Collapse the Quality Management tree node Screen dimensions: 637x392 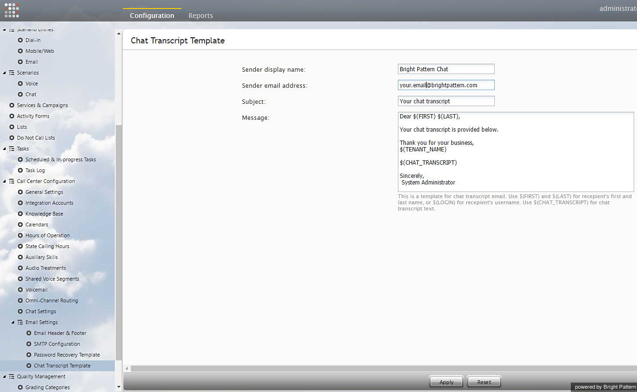click(x=5, y=376)
